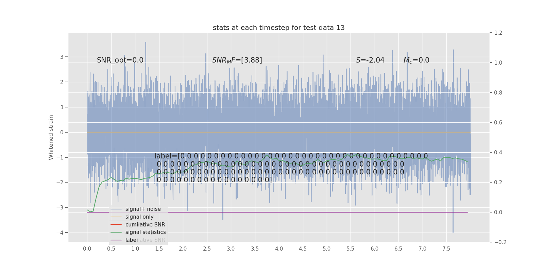Click left y-axis tick label '1'
Viewport: 544px width, 272px height.
pyautogui.click(x=62, y=107)
